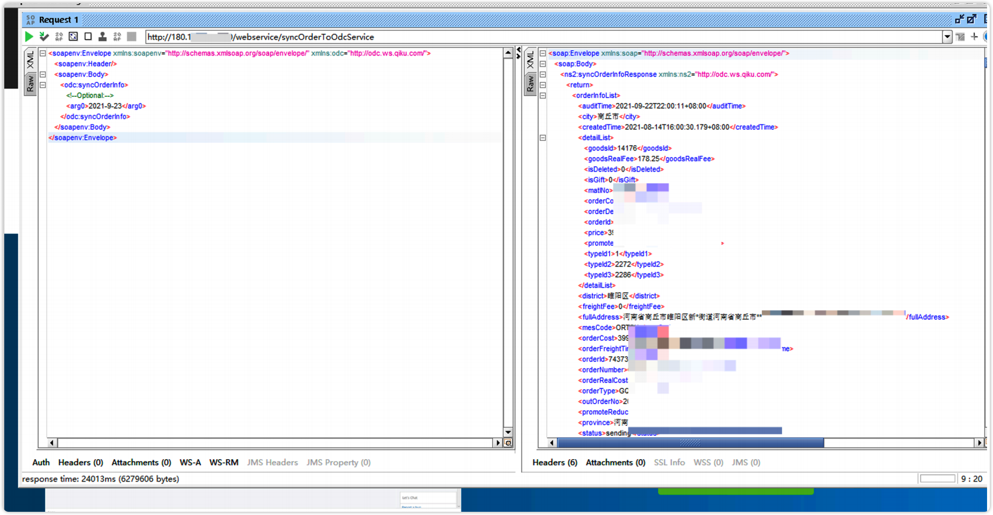Viewport: 993px width, 515px height.
Task: Open the JMS Property (0) tab
Action: pyautogui.click(x=339, y=462)
